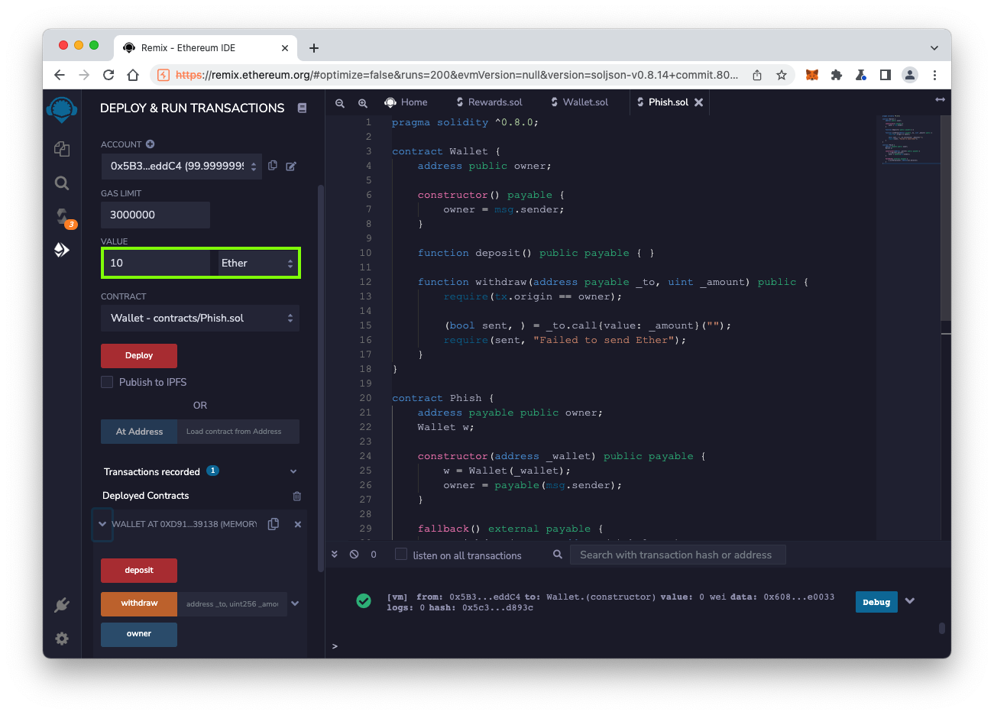The height and width of the screenshot is (715, 994).
Task: Expand the transaction log details chevron
Action: tap(910, 601)
